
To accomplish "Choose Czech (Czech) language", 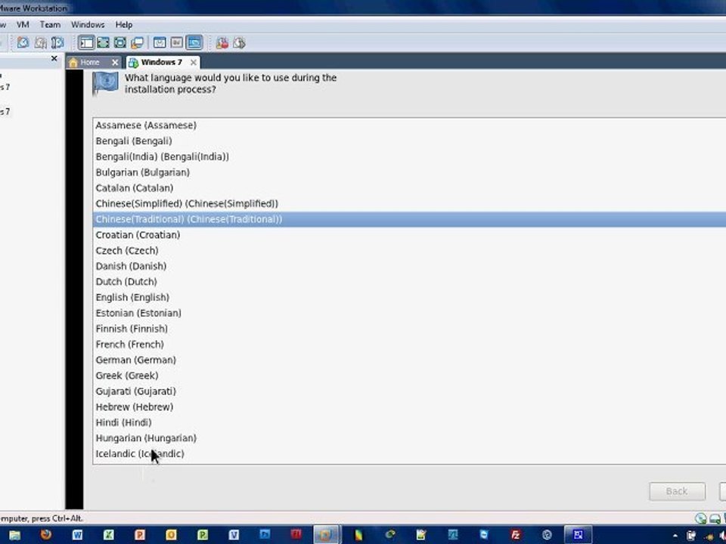I will (409, 251).
